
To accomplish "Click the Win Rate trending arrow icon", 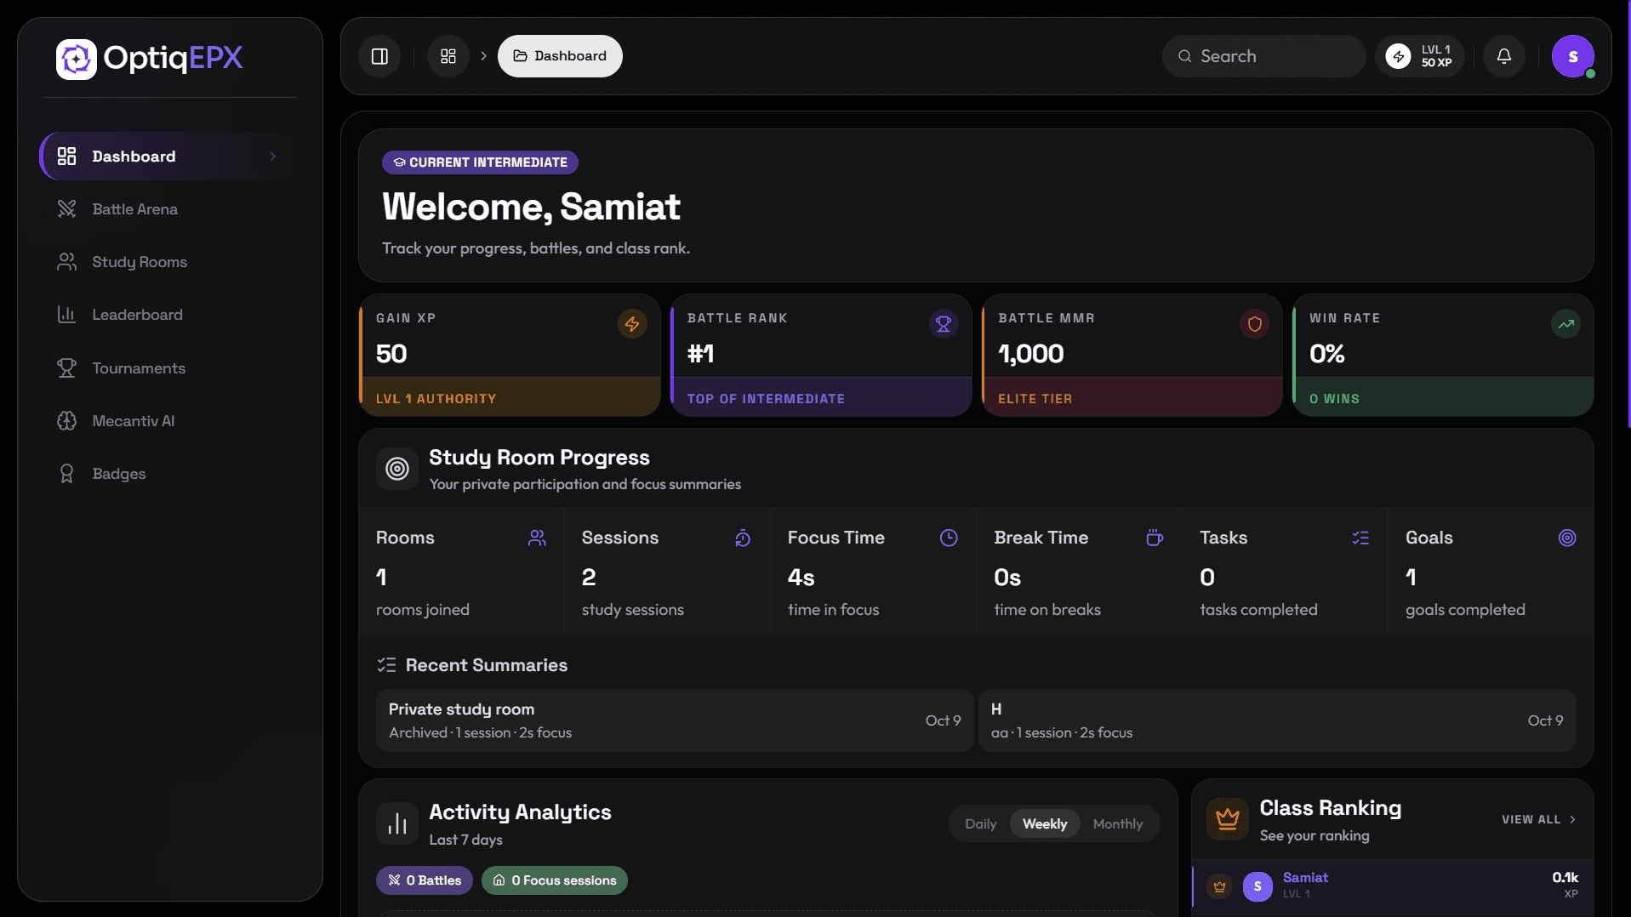I will pyautogui.click(x=1565, y=324).
